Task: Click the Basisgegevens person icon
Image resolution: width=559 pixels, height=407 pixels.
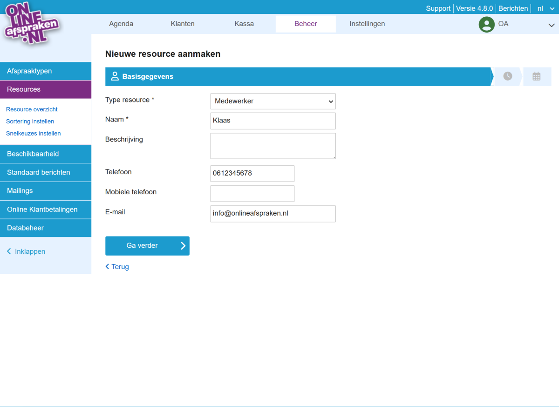Action: (x=115, y=76)
